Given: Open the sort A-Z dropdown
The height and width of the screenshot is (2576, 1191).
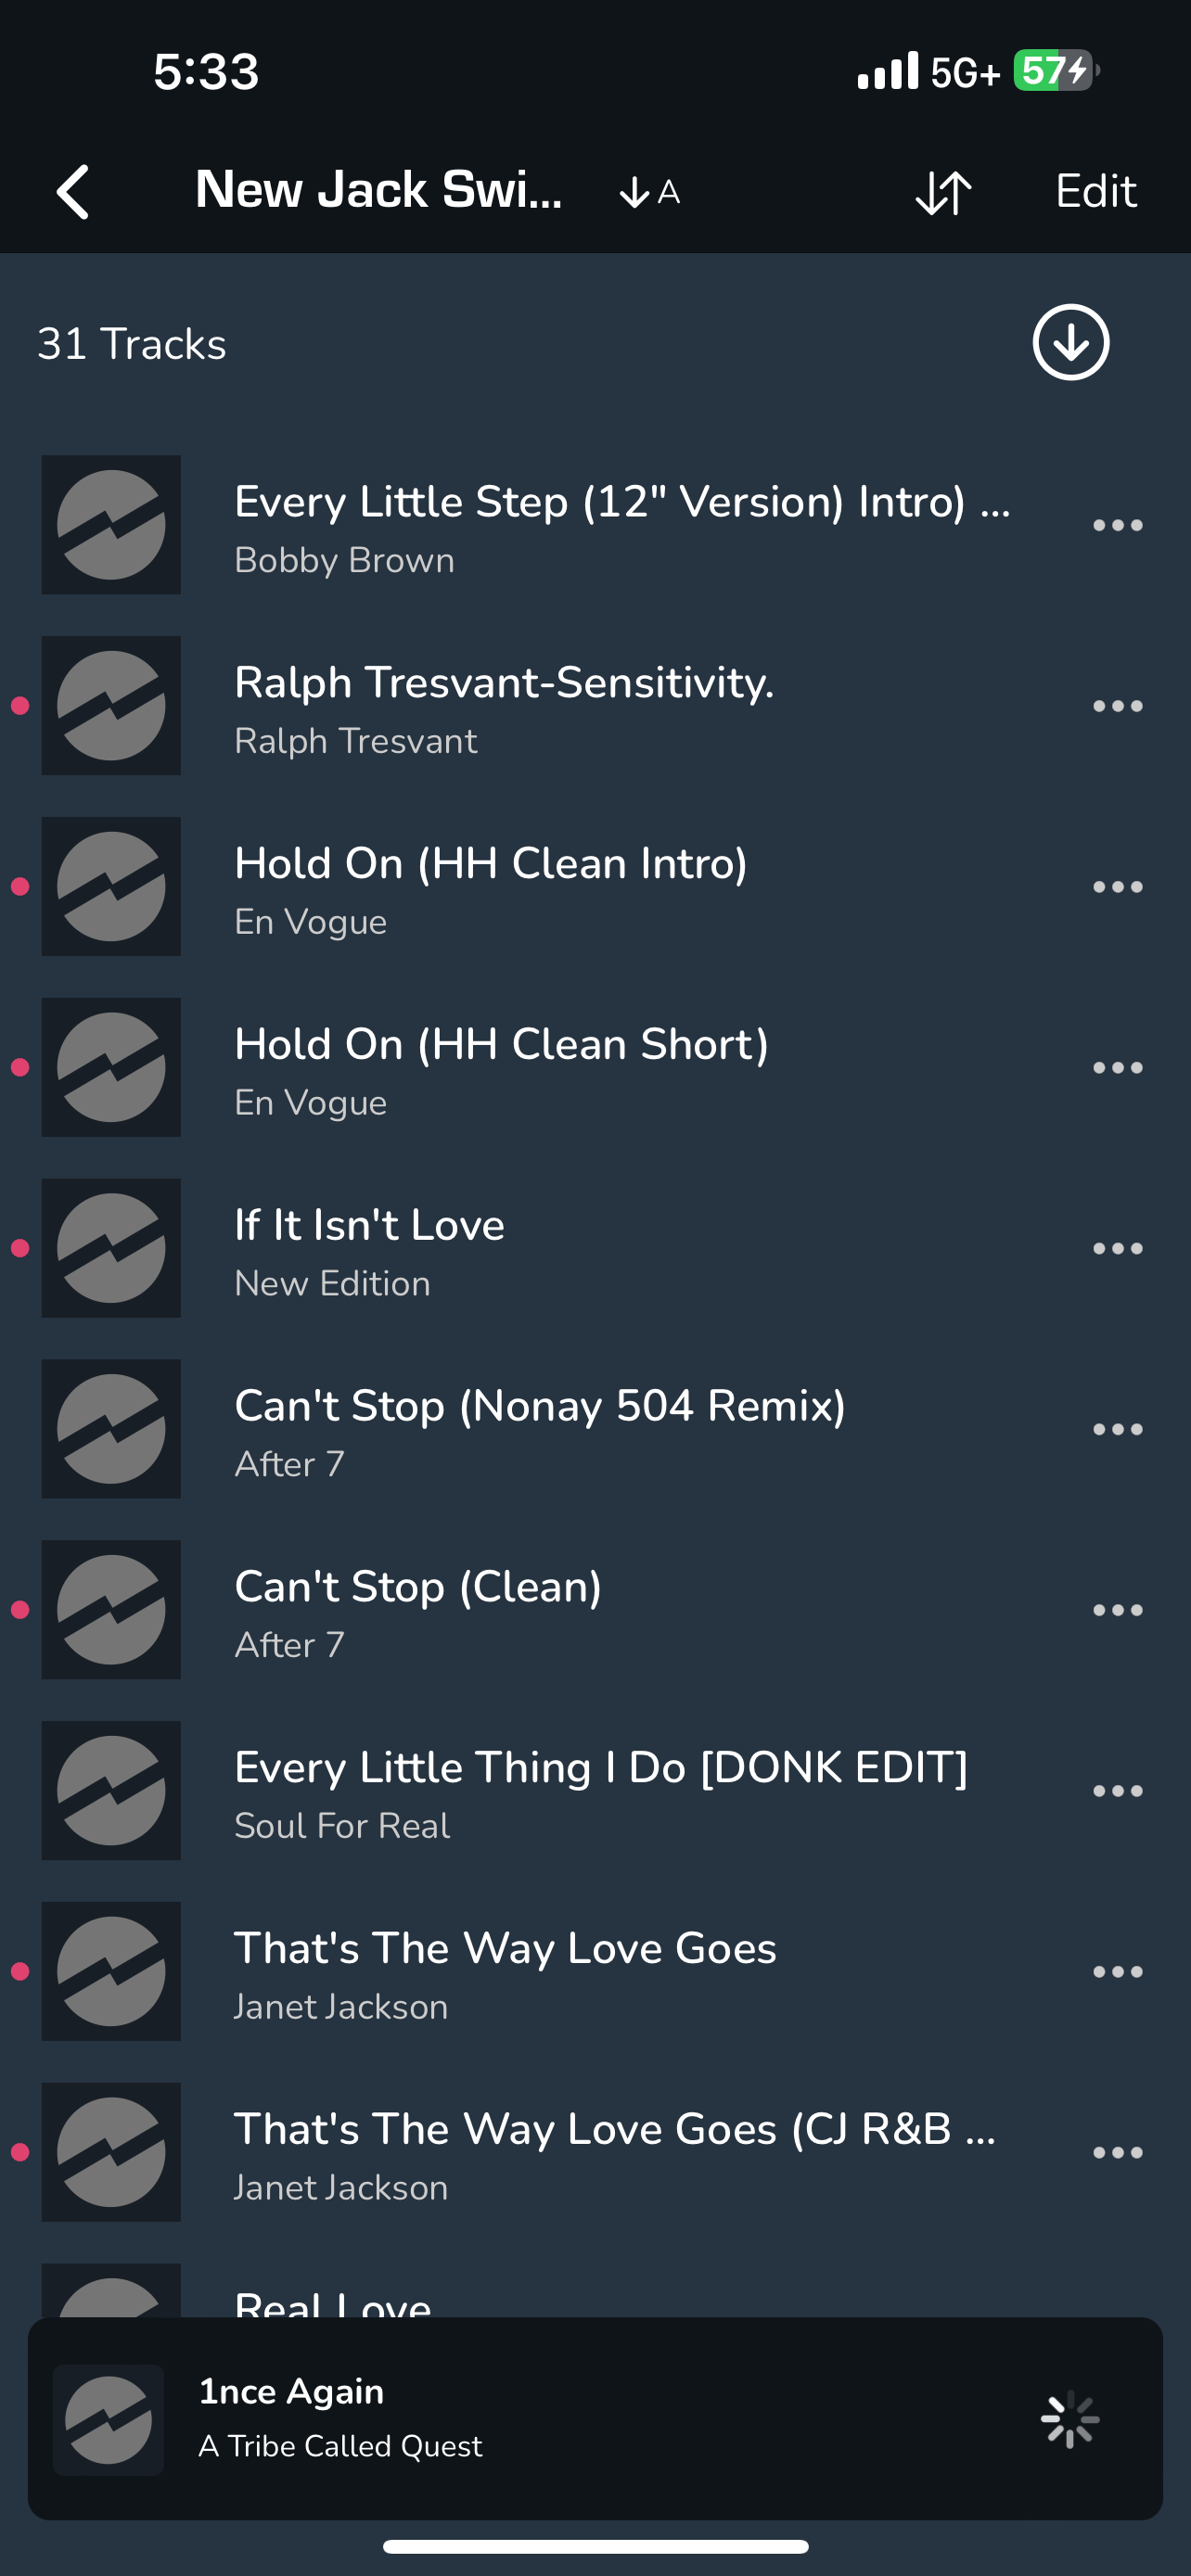Looking at the screenshot, I should tap(649, 192).
